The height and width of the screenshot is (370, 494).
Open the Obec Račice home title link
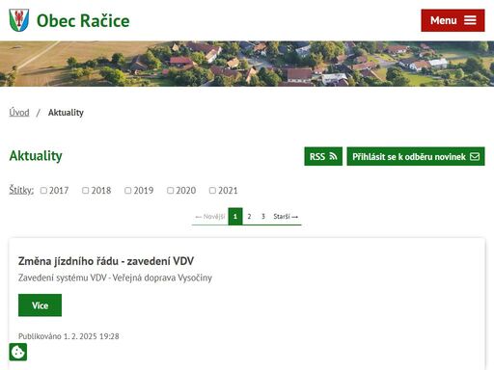pos(83,21)
